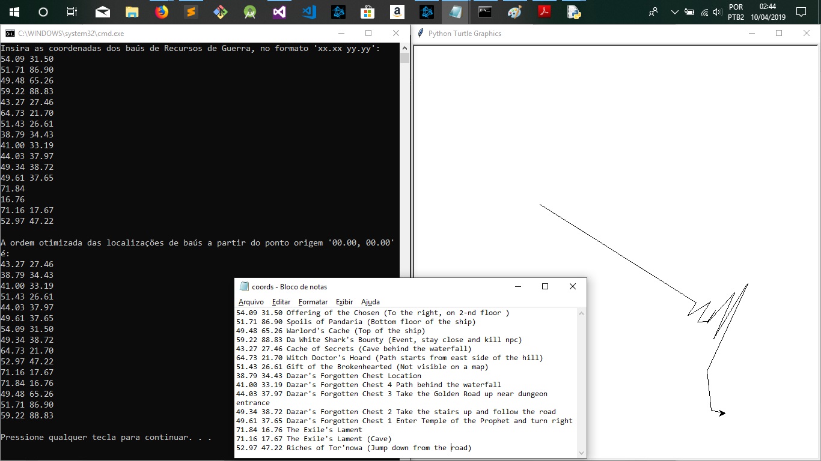
Task: Click Notepad scrollbar down arrow
Action: (582, 453)
